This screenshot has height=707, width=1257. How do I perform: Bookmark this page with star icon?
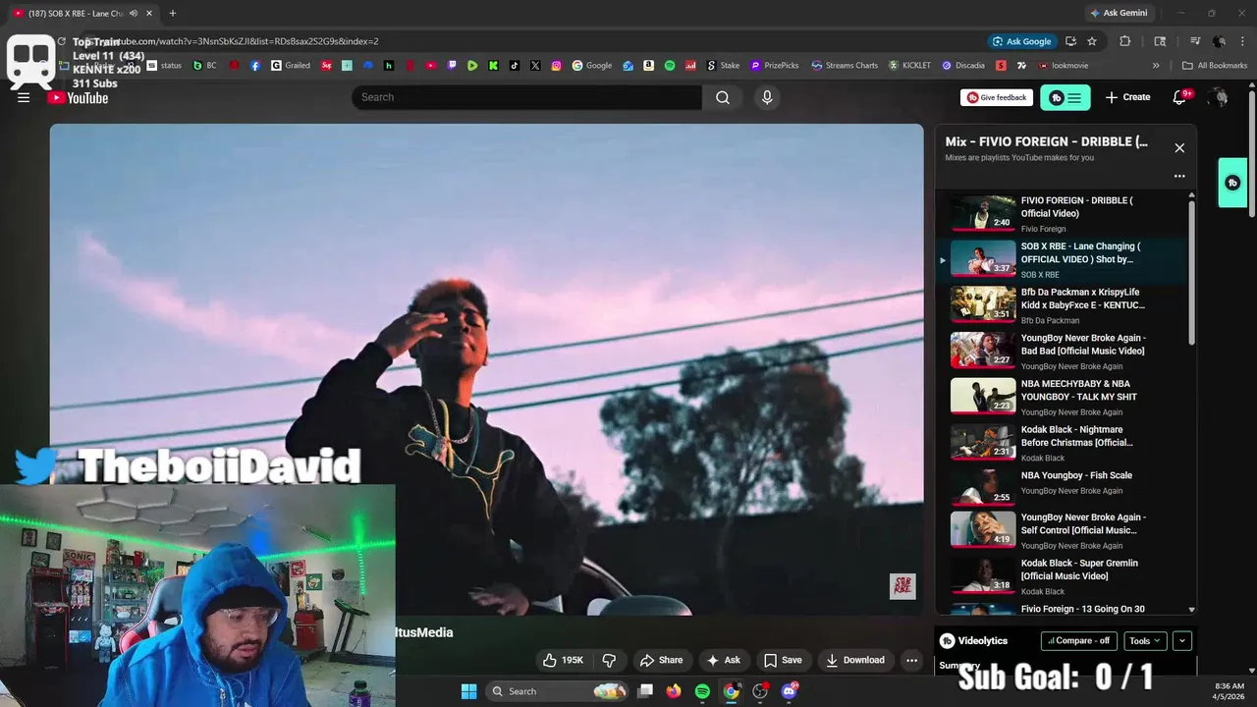(x=1092, y=41)
